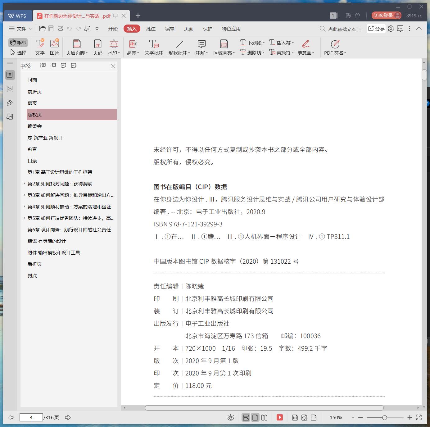
Task: Open the 页面 ribbon tab
Action: (189, 29)
